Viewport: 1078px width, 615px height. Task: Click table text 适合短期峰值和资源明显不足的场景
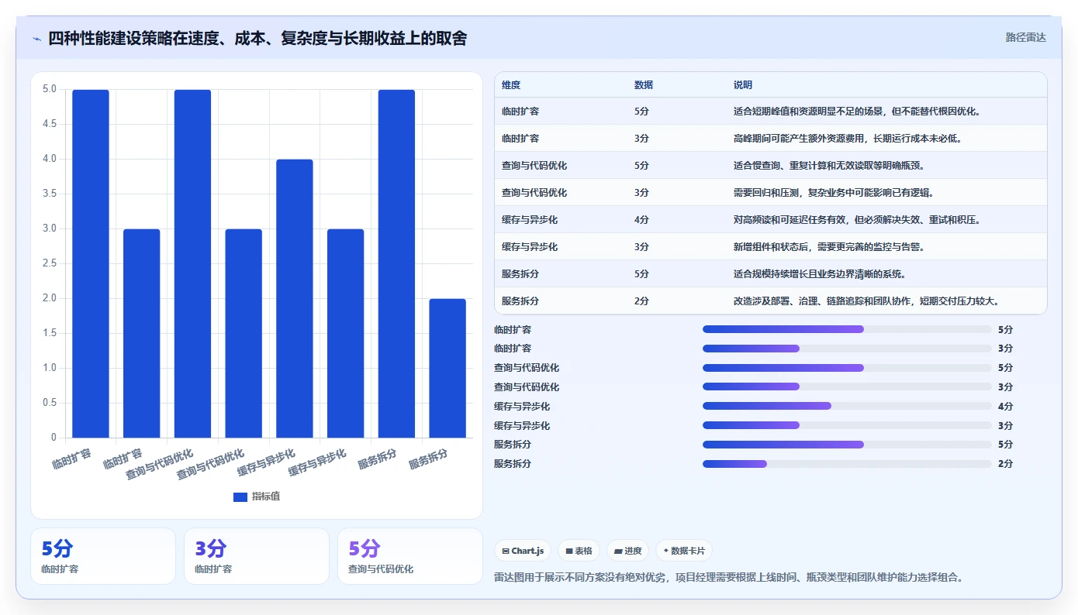pyautogui.click(x=808, y=112)
